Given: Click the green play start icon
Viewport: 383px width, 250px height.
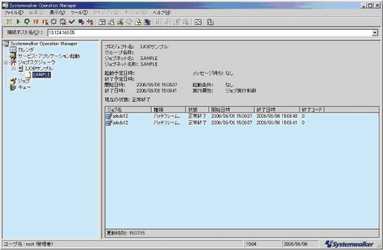Looking at the screenshot, I should pos(18,22).
